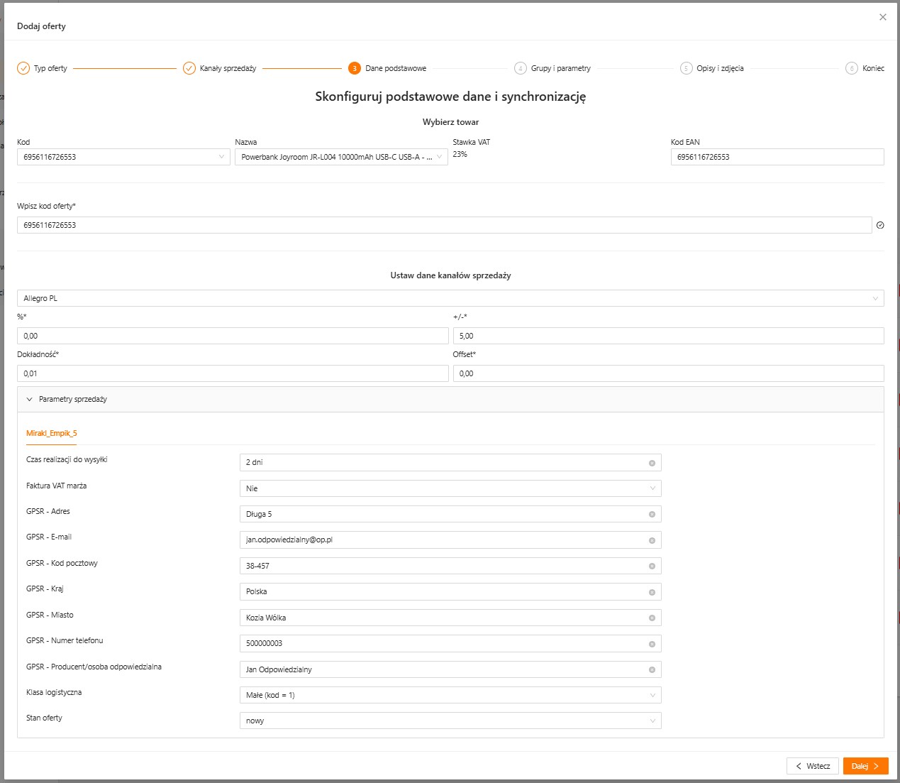Clear the GPSR - Kraj field value
Image resolution: width=900 pixels, height=783 pixels.
(x=652, y=592)
